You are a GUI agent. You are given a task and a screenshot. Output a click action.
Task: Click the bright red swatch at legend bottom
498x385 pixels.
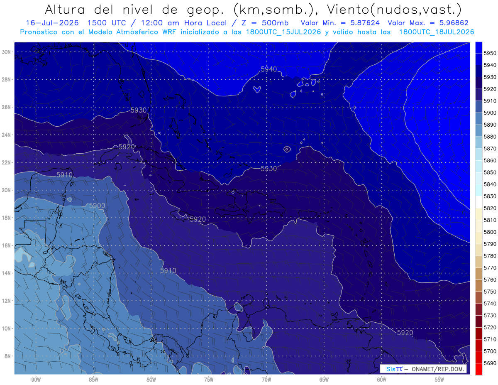pyautogui.click(x=478, y=369)
